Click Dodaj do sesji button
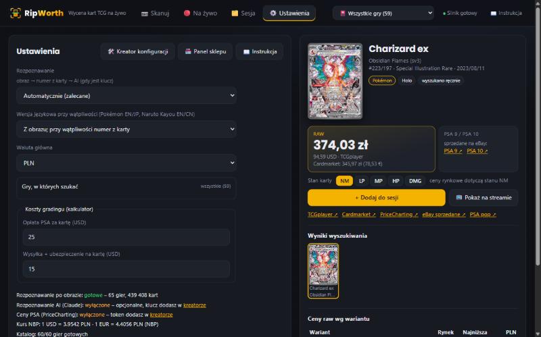 pos(377,197)
